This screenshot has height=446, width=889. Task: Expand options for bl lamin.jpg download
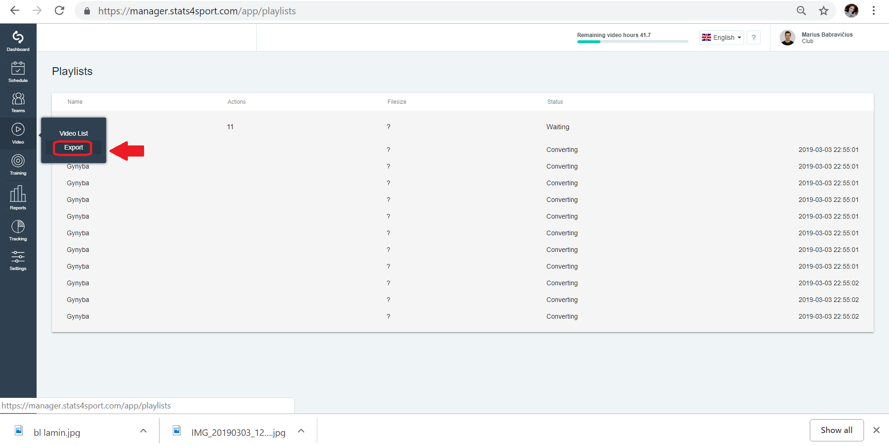143,431
